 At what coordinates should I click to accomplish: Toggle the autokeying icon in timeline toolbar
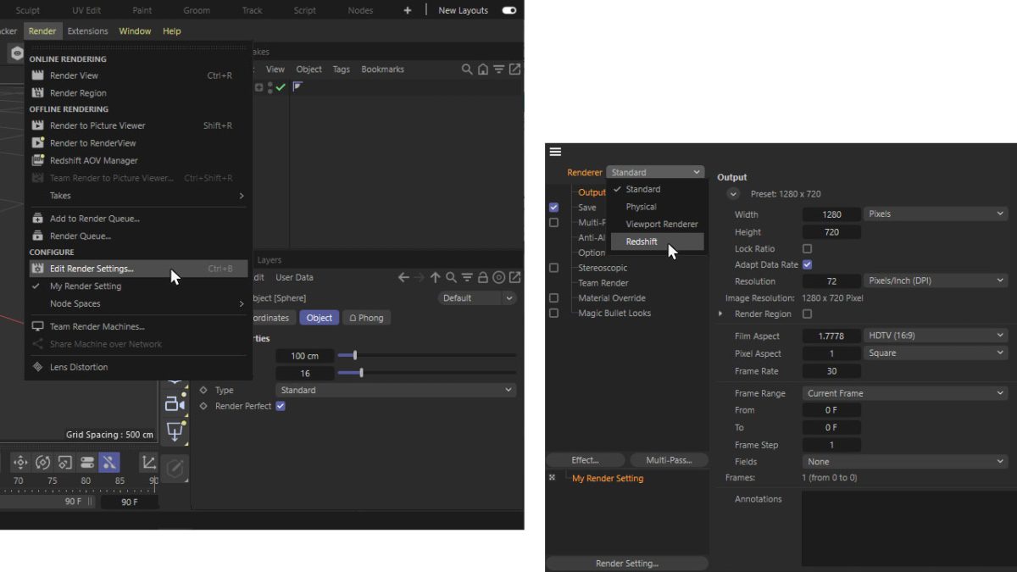tap(109, 462)
